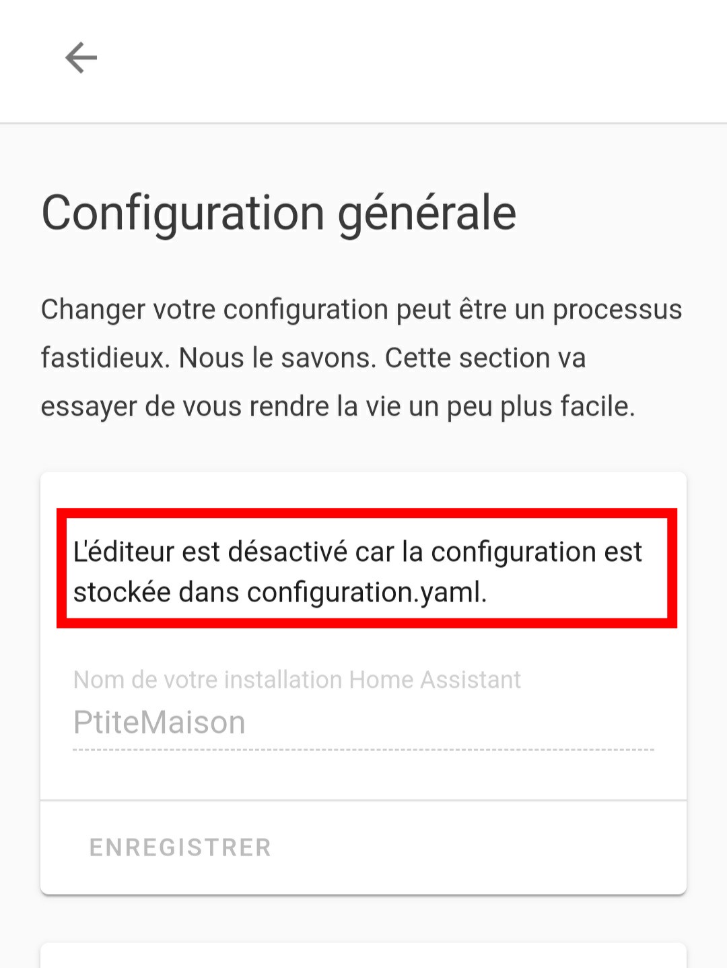Click the empty card footer right of ENREGISTRER
The height and width of the screenshot is (968, 727).
point(485,847)
